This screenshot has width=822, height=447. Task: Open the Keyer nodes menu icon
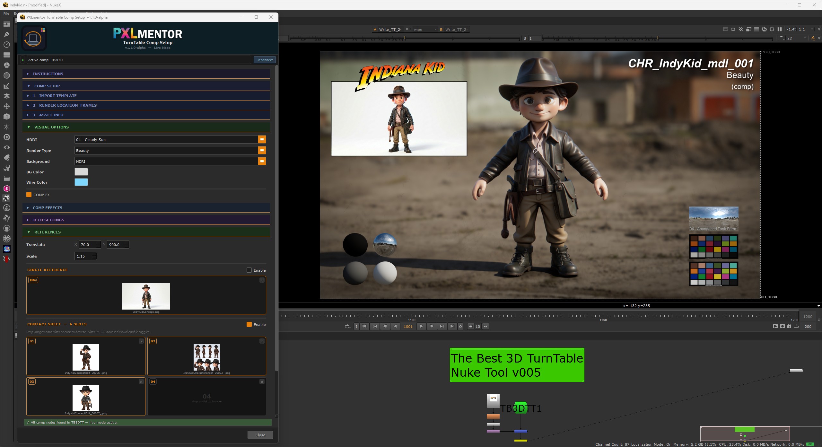(6, 86)
